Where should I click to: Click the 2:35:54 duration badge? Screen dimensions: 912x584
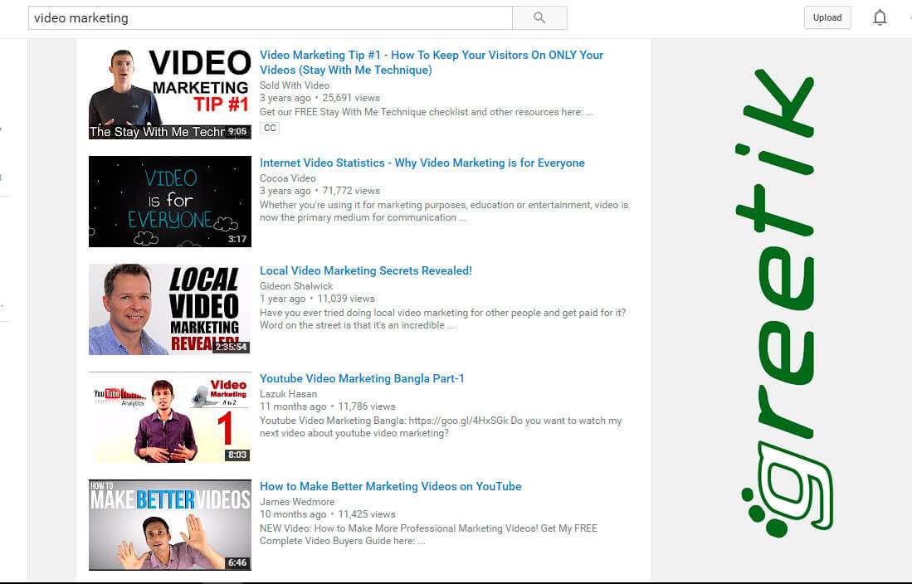click(x=231, y=347)
